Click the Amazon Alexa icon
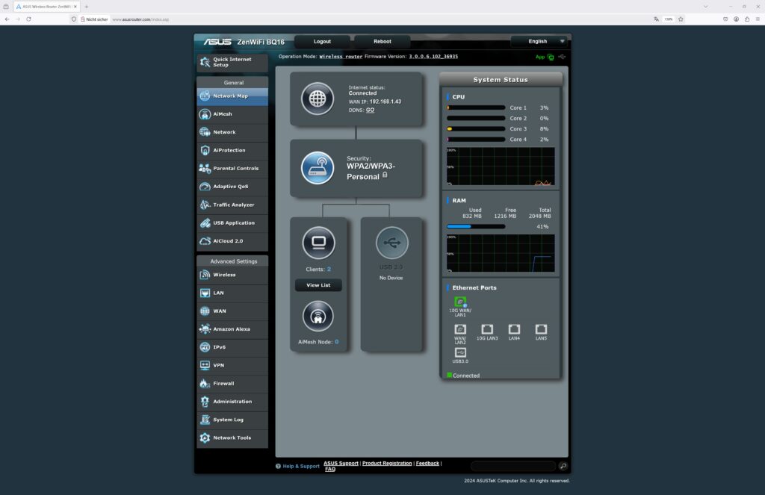Viewport: 765px width, 495px height. [205, 329]
